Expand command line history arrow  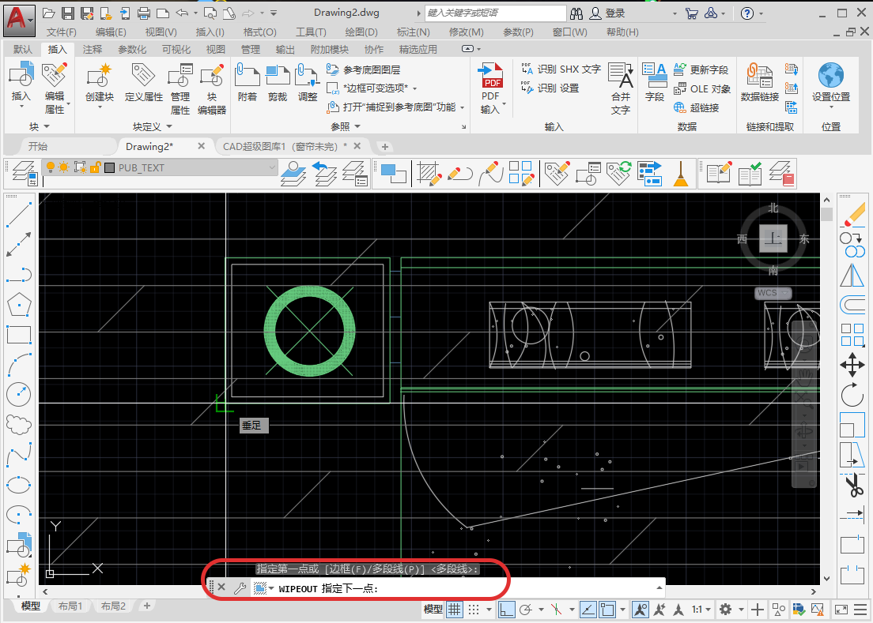click(659, 587)
